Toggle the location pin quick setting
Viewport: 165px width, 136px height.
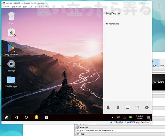[x=118, y=108]
